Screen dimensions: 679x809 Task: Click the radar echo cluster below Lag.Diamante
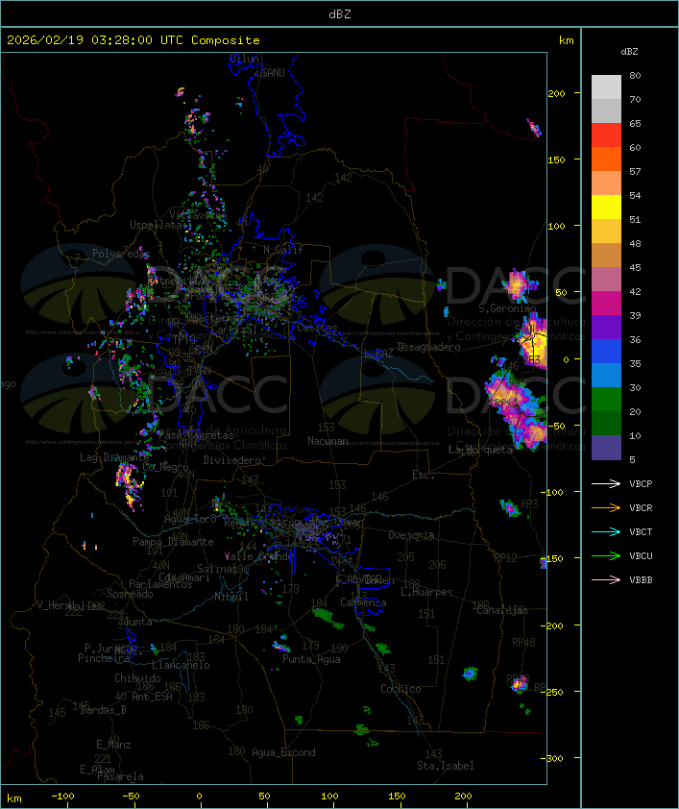[129, 485]
